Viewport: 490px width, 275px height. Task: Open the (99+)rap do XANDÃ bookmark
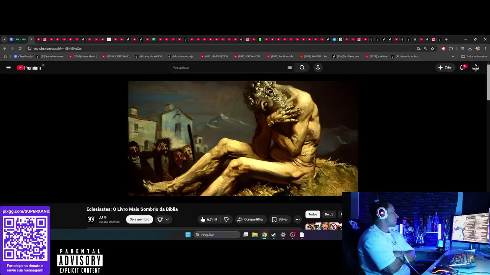click(150, 57)
